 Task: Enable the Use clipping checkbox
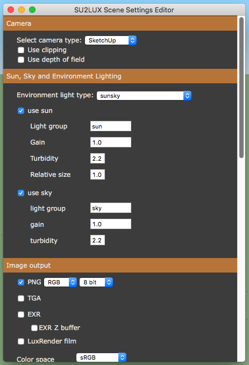click(21, 50)
